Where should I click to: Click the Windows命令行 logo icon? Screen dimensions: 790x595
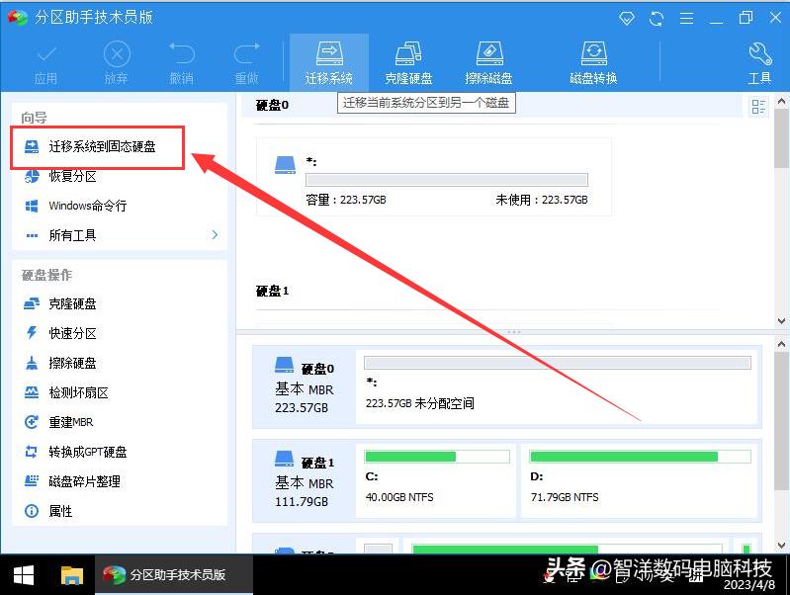click(32, 206)
